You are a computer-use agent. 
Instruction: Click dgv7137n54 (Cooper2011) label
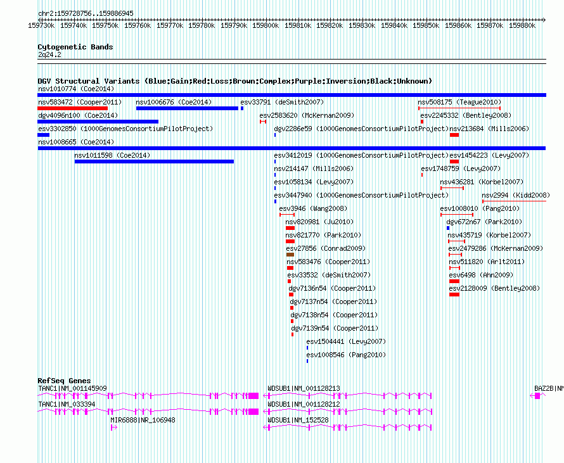click(x=333, y=301)
